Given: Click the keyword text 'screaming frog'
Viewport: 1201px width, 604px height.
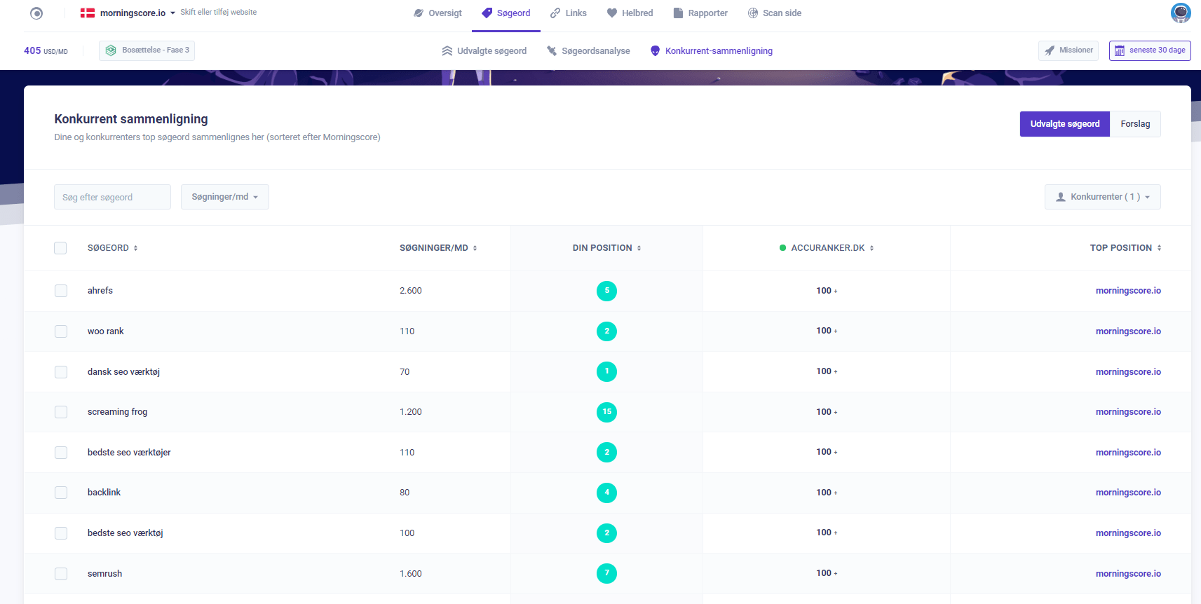Looking at the screenshot, I should click(117, 412).
